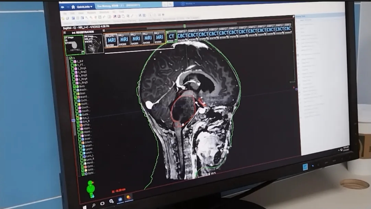Click the green patient orientation figure
The image size is (371, 209).
[x=91, y=189]
